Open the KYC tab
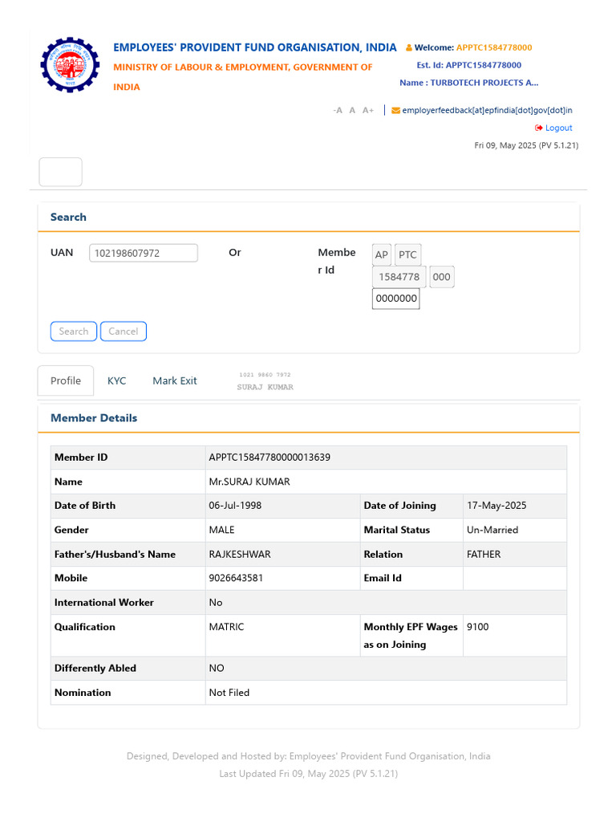 pyautogui.click(x=117, y=380)
